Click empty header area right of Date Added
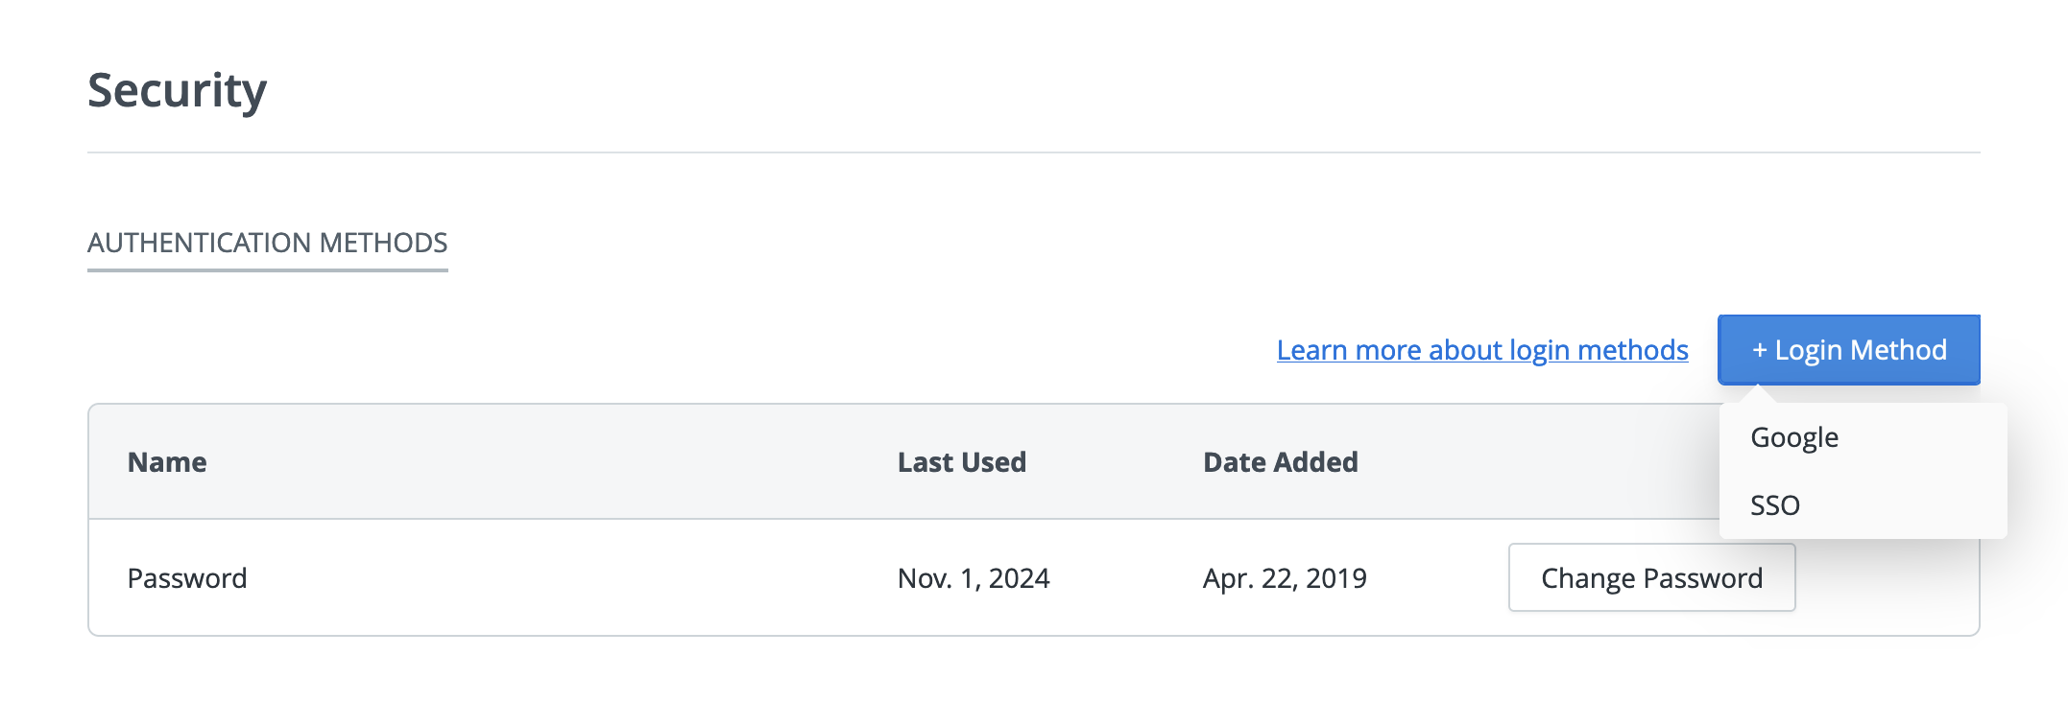 coord(1536,462)
